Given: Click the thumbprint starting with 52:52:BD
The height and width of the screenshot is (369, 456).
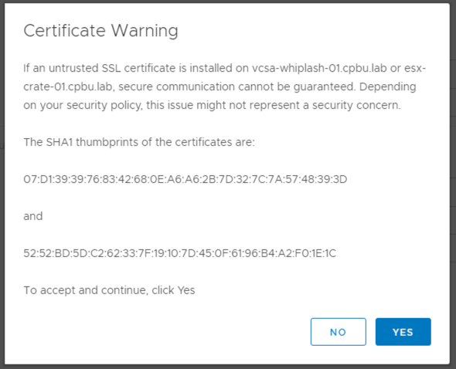Looking at the screenshot, I should 180,253.
